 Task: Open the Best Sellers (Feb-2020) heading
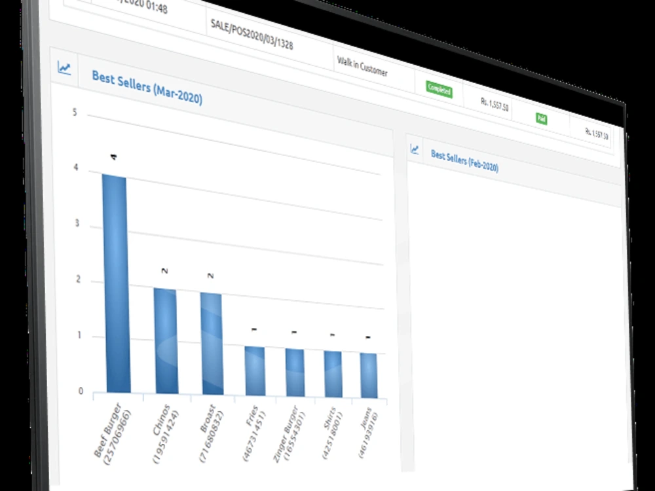pos(464,161)
